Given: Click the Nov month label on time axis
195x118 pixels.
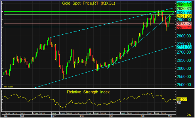Looking at the screenshot, I should (53, 116).
